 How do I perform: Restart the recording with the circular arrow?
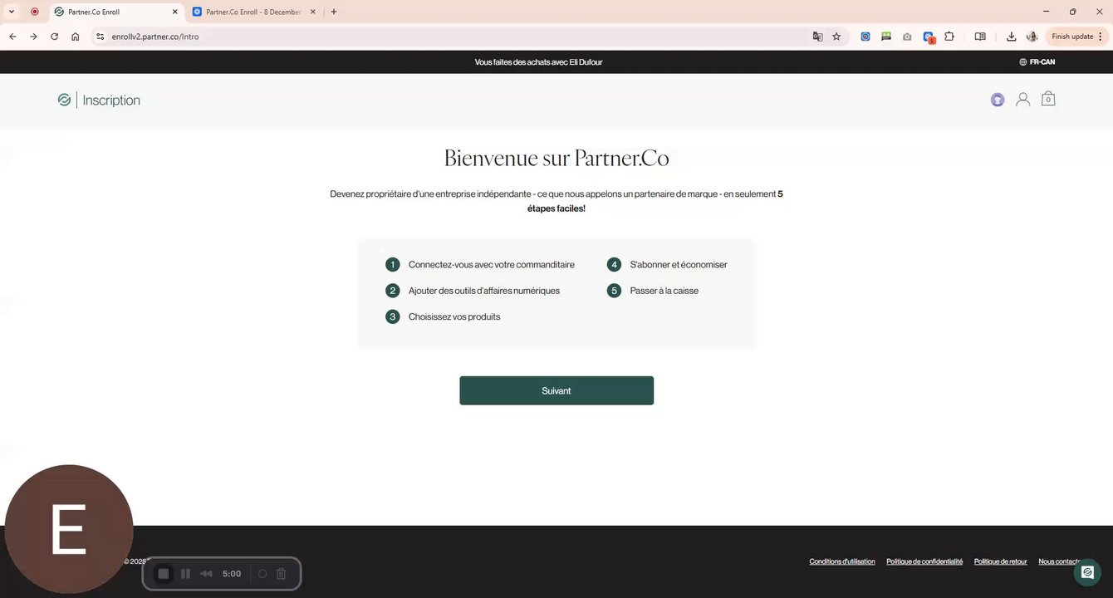(x=262, y=574)
